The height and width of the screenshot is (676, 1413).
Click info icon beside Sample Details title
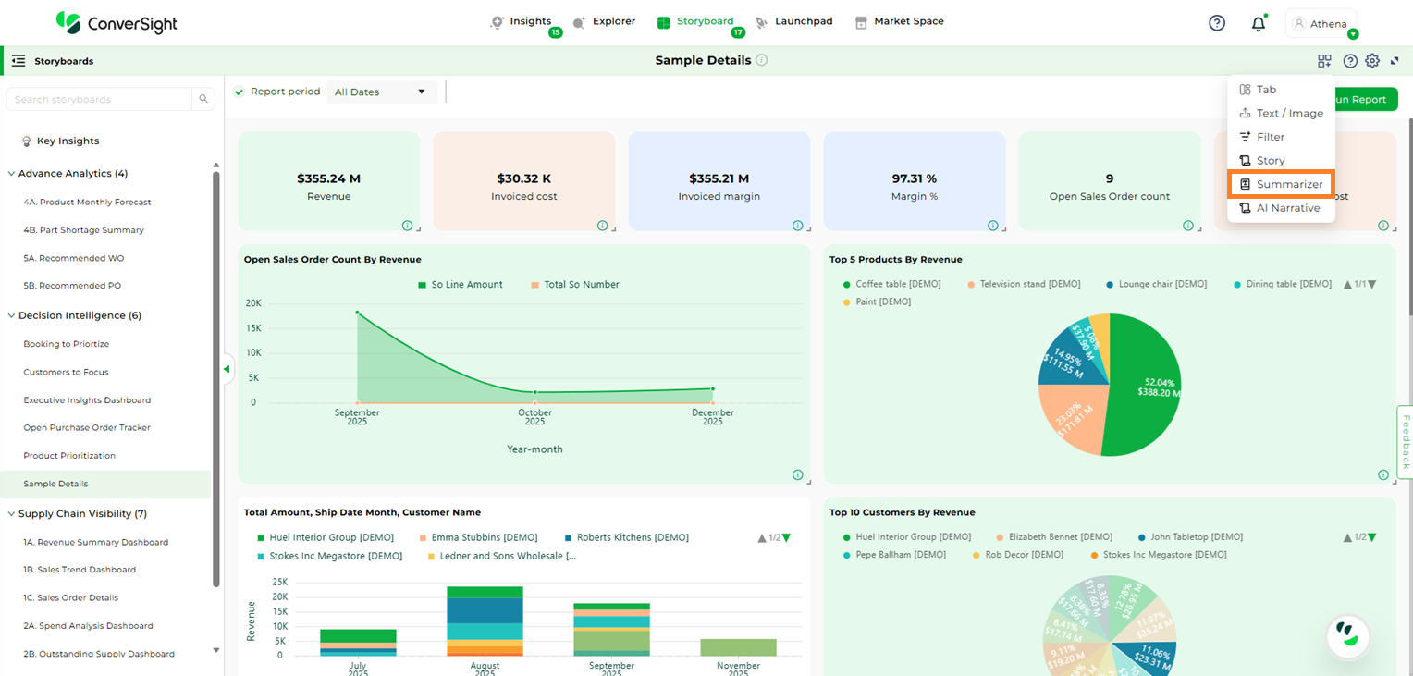pyautogui.click(x=761, y=60)
